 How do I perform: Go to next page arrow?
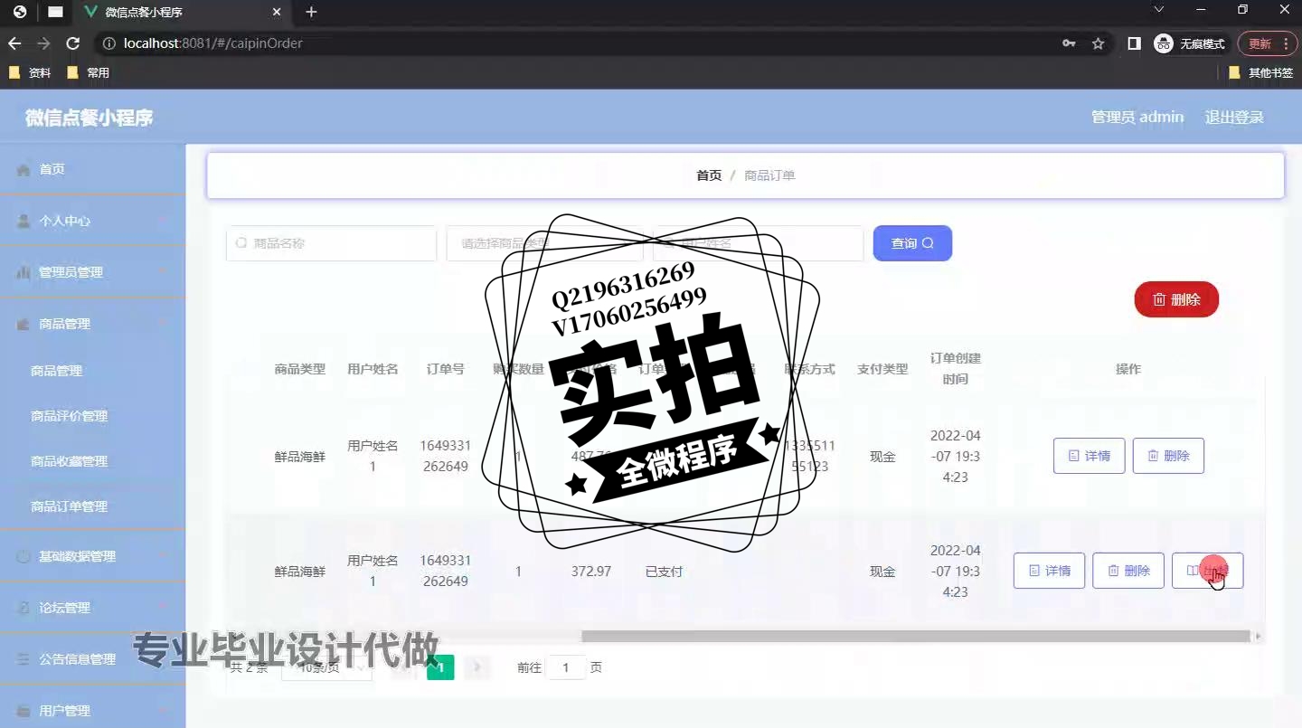click(476, 667)
